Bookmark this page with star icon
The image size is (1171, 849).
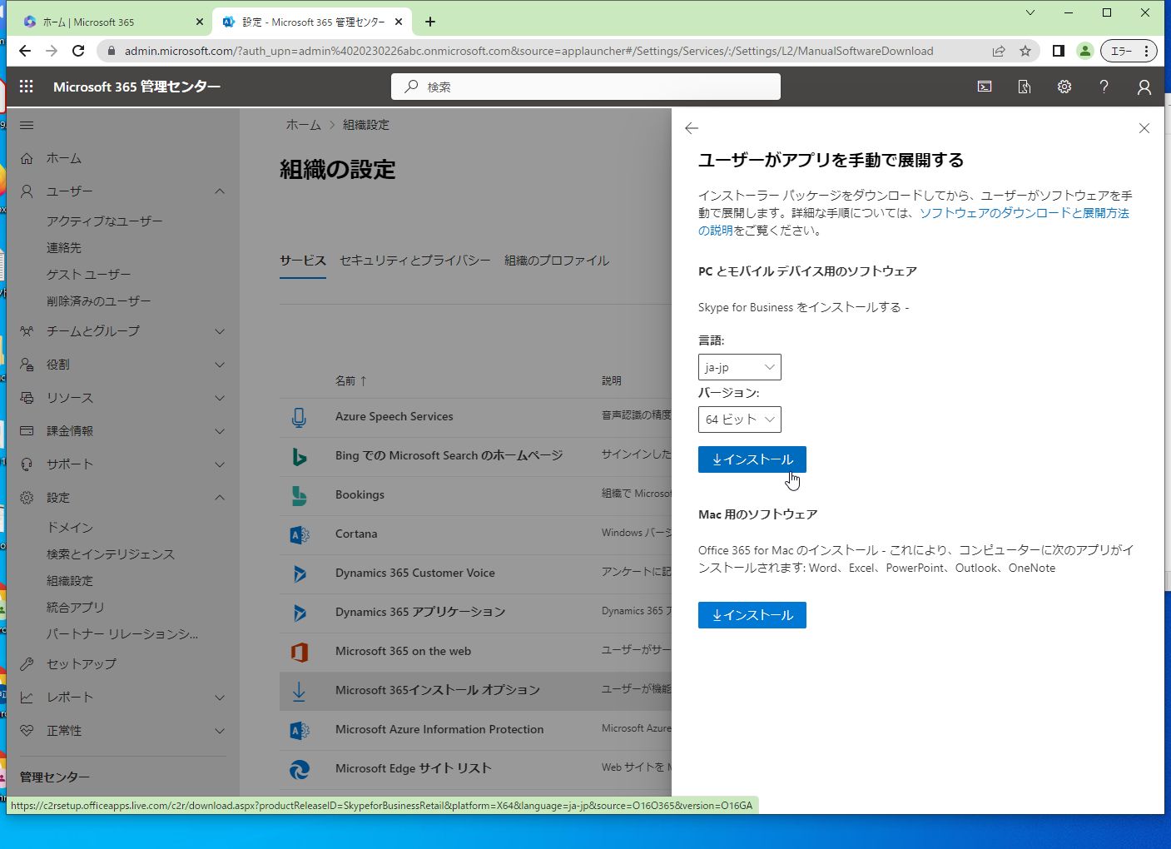(x=1025, y=51)
